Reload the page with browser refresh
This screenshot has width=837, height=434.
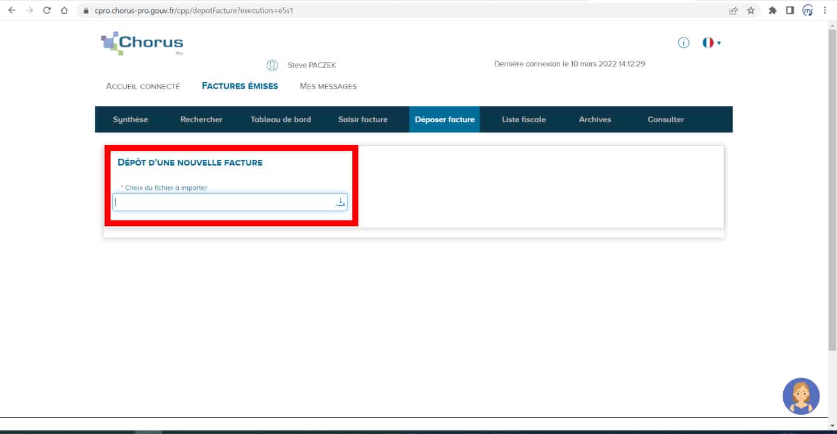[x=47, y=10]
